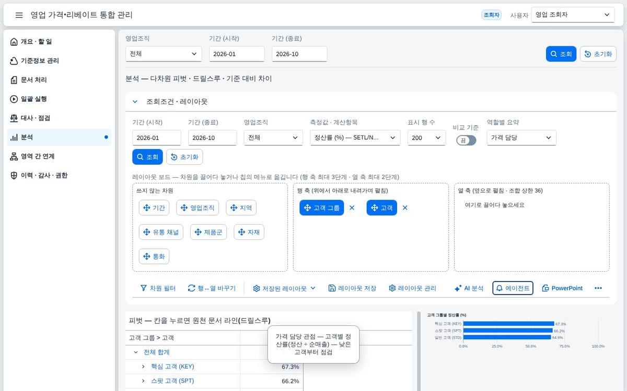This screenshot has width=627, height=391.
Task: Click the 스팟 고객 (SPT) chart bar
Action: (x=508, y=331)
